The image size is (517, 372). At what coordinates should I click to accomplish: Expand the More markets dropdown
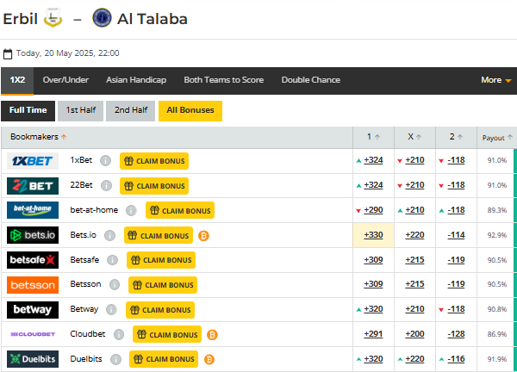click(496, 80)
